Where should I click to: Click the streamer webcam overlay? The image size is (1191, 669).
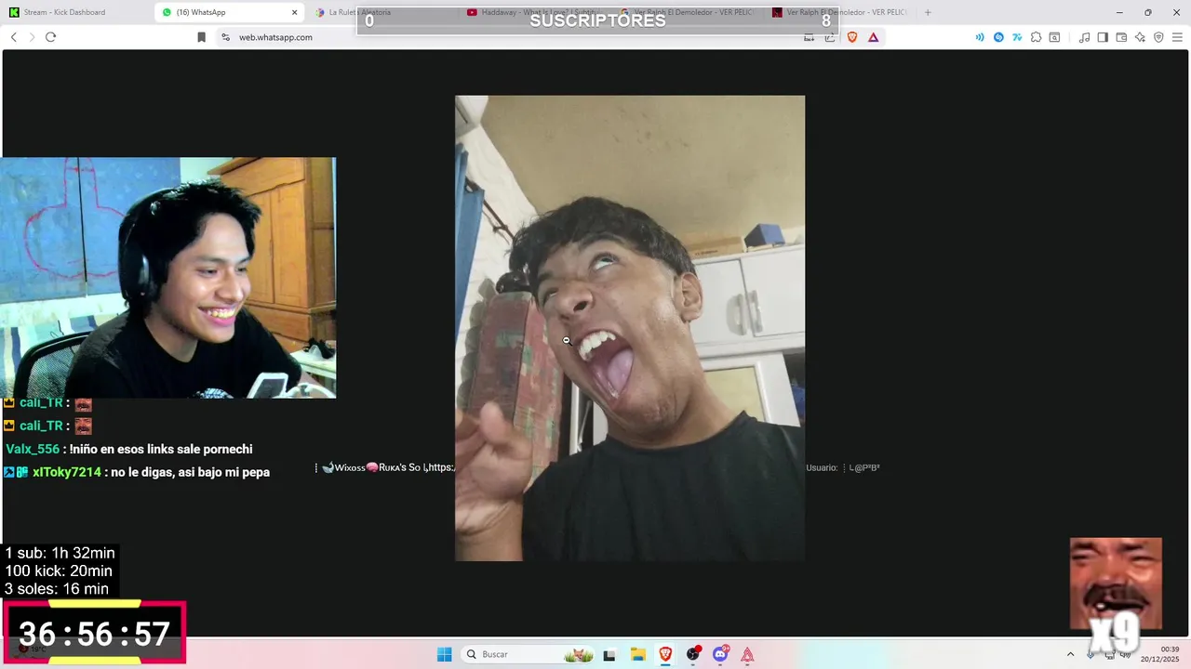pyautogui.click(x=168, y=278)
